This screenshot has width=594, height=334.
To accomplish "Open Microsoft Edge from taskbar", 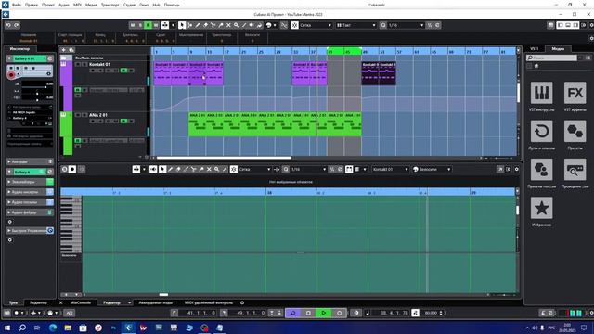I will tap(53, 328).
